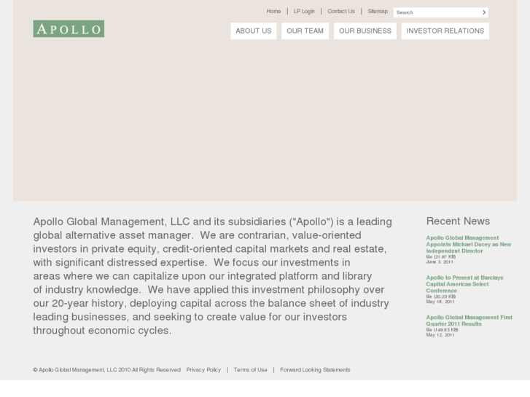Image resolution: width=530 pixels, height=397 pixels.
Task: View the Sitemap
Action: [378, 11]
